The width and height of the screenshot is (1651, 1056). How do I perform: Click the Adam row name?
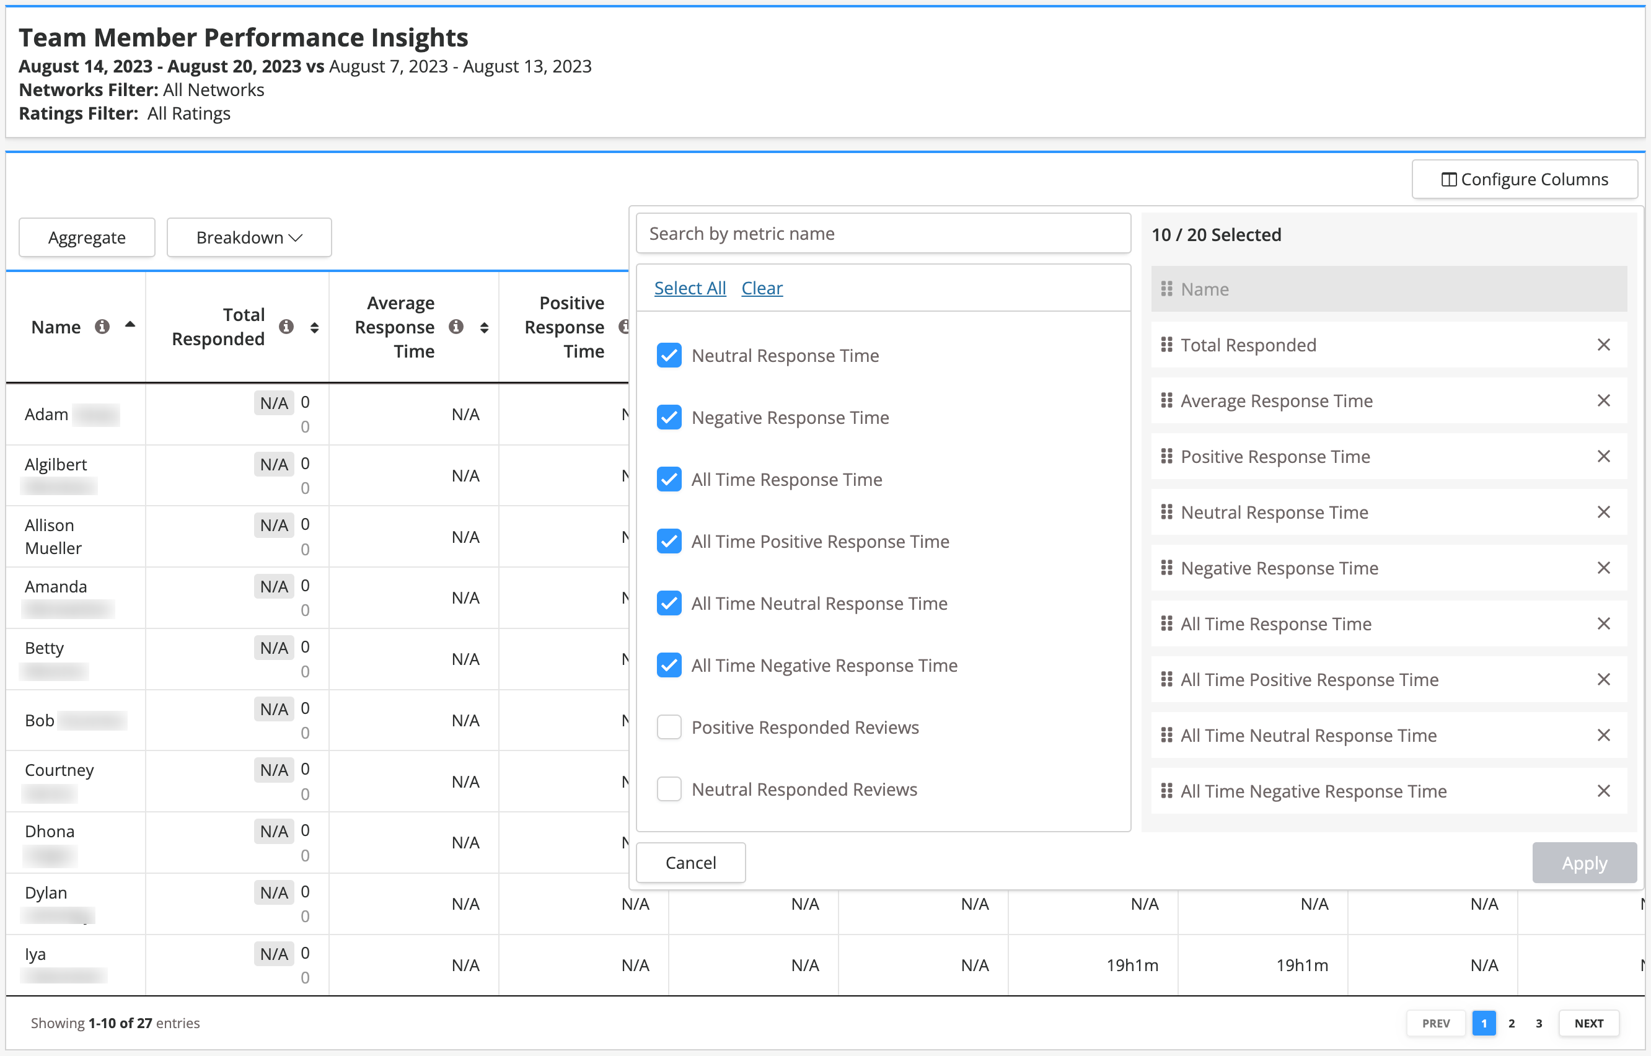(x=46, y=414)
